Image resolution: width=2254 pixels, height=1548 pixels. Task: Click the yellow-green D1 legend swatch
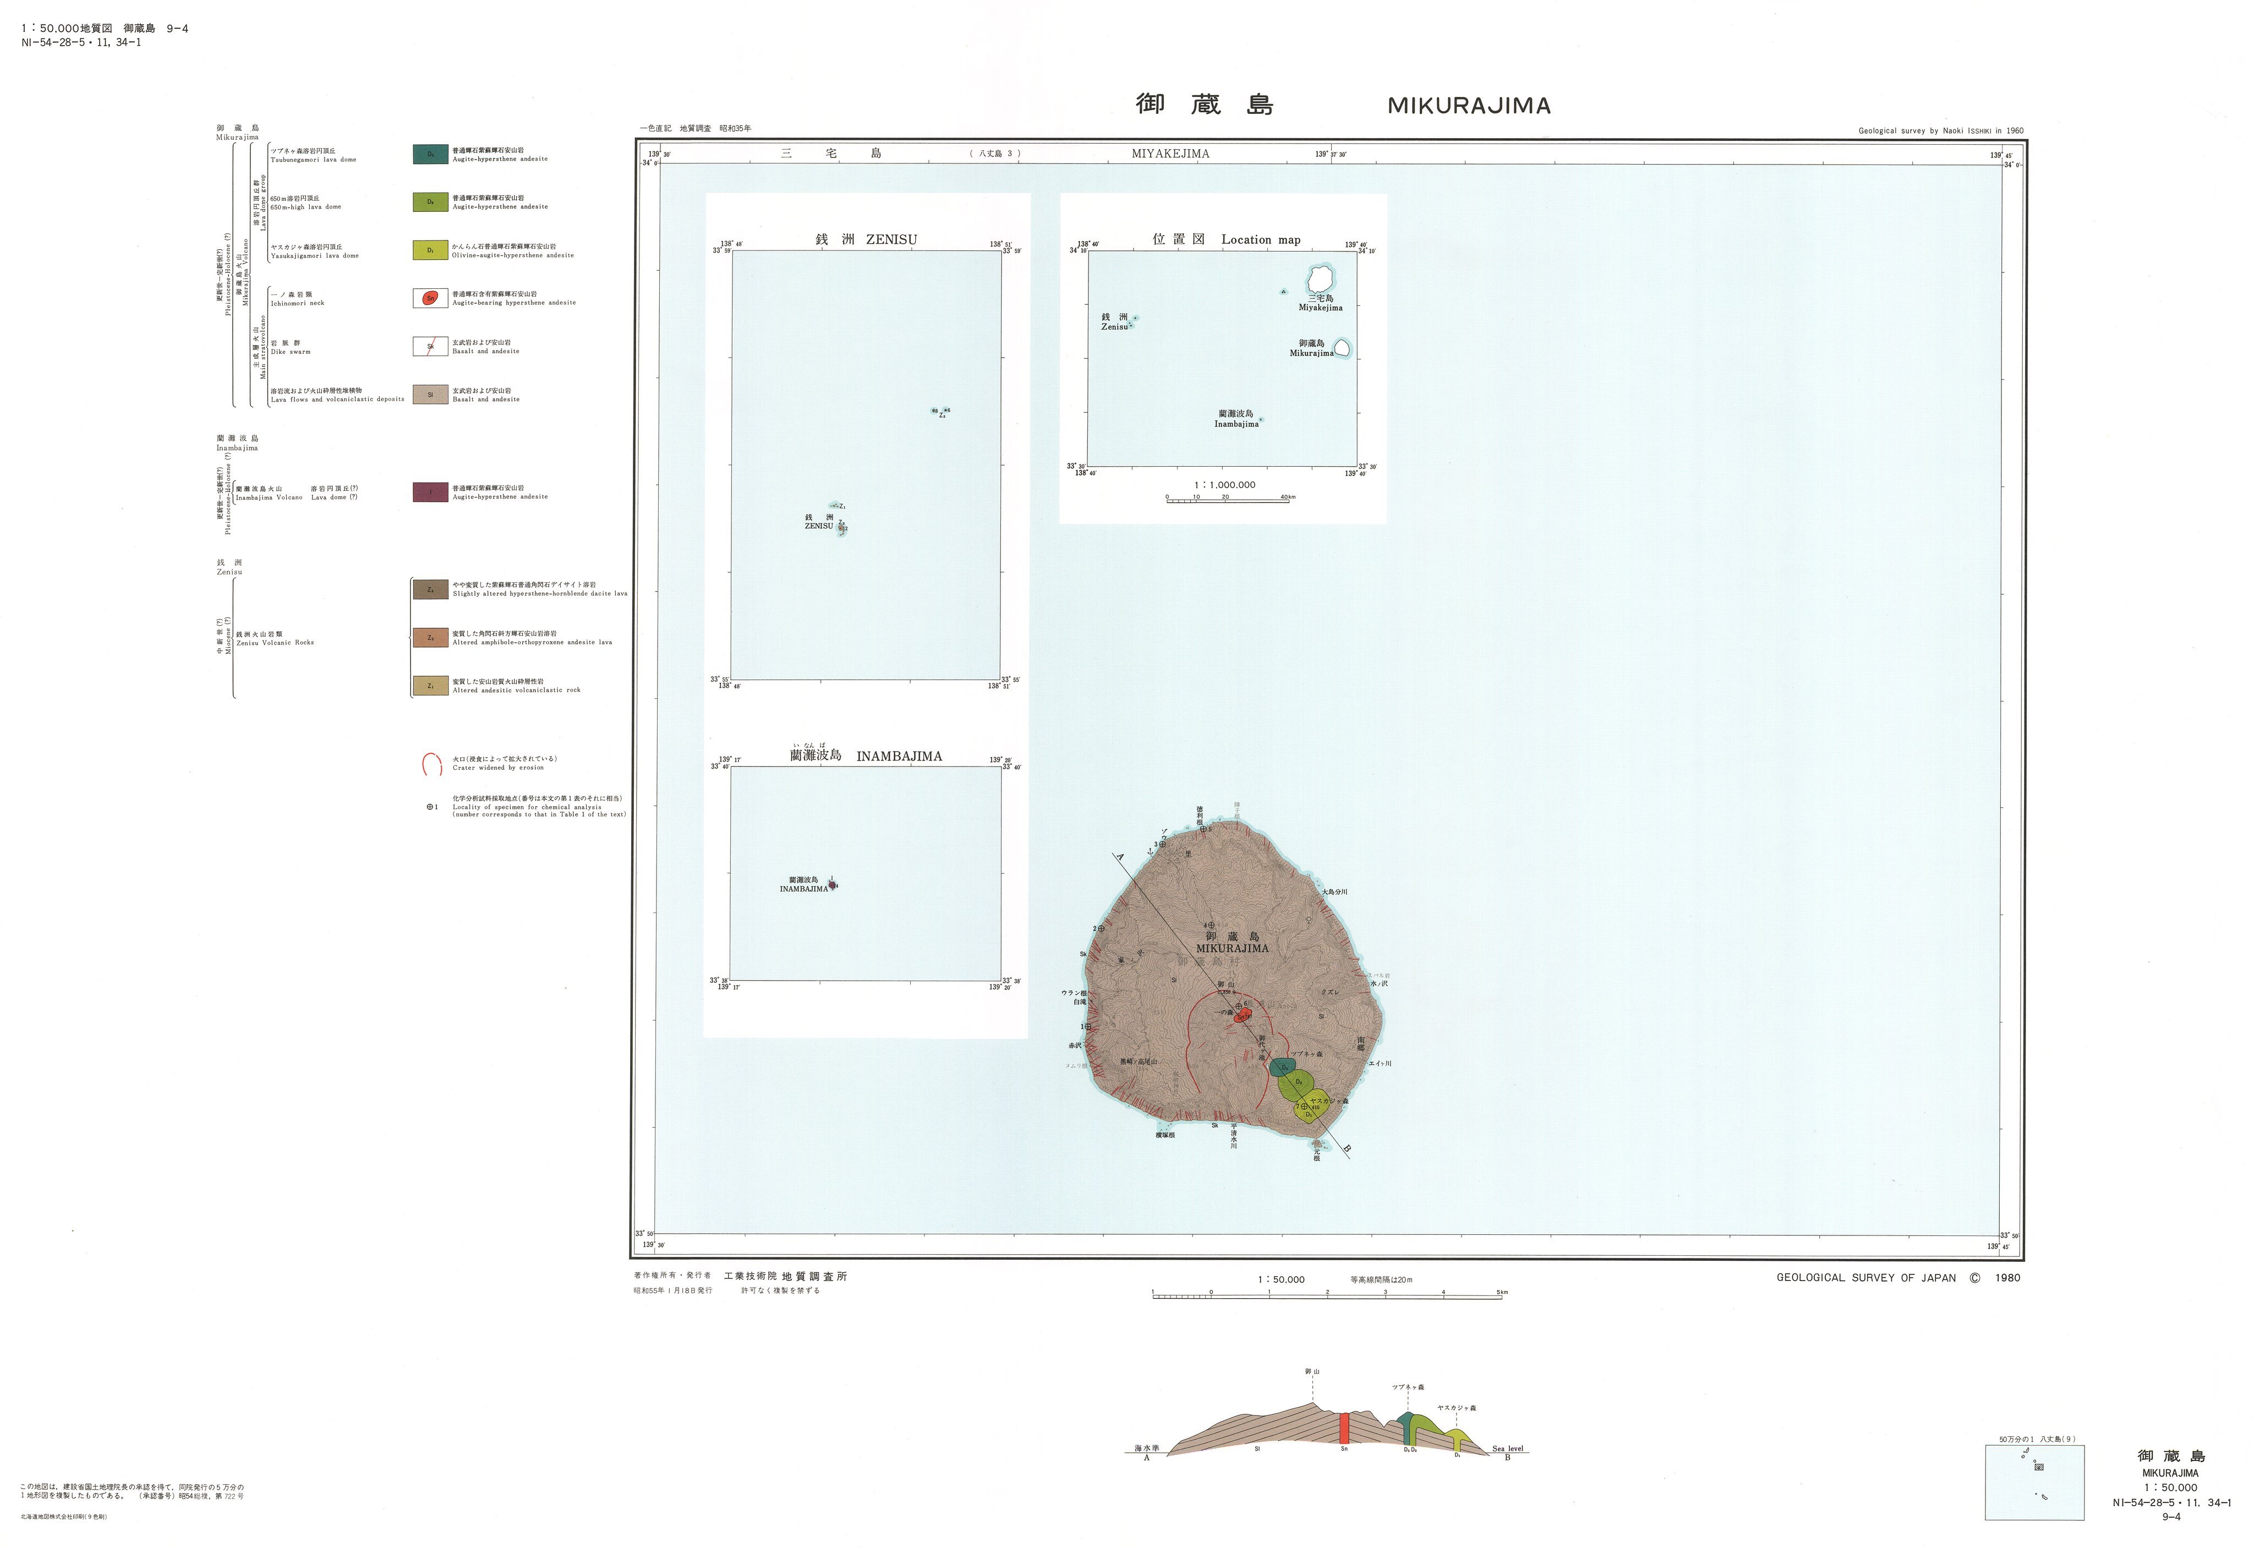tap(430, 249)
